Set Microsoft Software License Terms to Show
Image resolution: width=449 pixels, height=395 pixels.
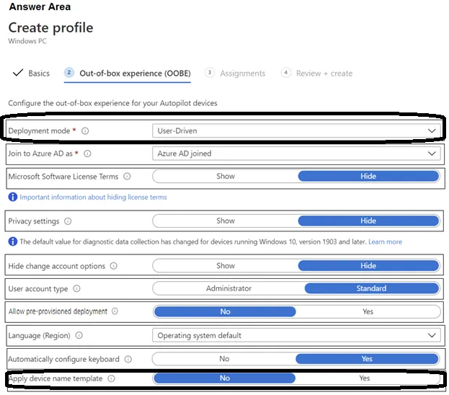(226, 176)
